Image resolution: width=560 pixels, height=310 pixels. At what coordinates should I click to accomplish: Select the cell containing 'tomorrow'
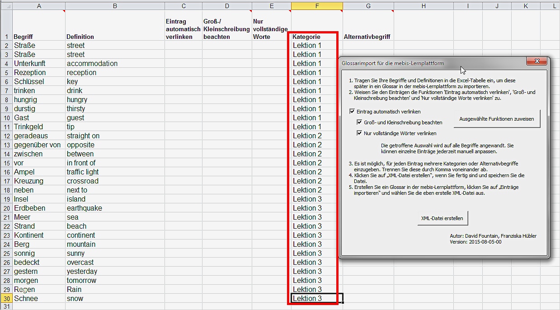tap(115, 280)
